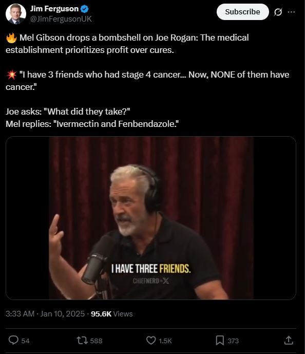Bookmark the post with the bookmark icon
Image resolution: width=305 pixels, height=354 pixels.
coord(220,340)
